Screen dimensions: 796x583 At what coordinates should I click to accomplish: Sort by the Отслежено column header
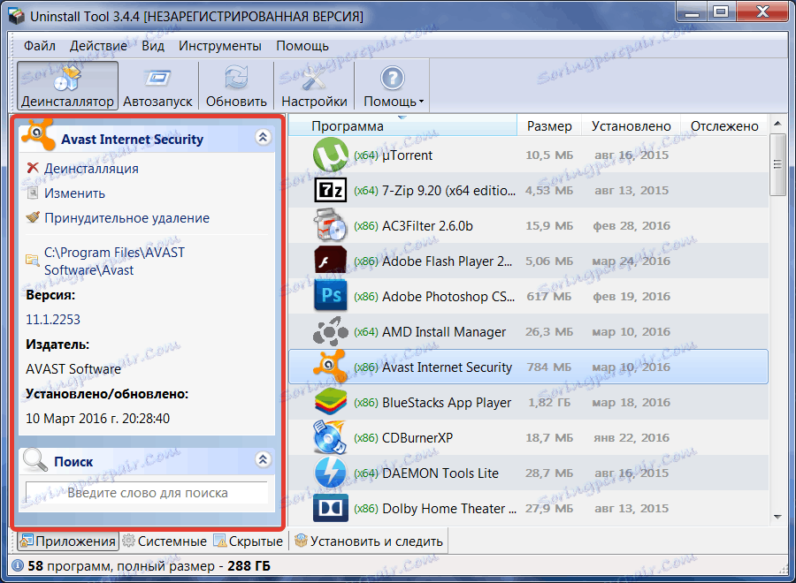(x=724, y=125)
